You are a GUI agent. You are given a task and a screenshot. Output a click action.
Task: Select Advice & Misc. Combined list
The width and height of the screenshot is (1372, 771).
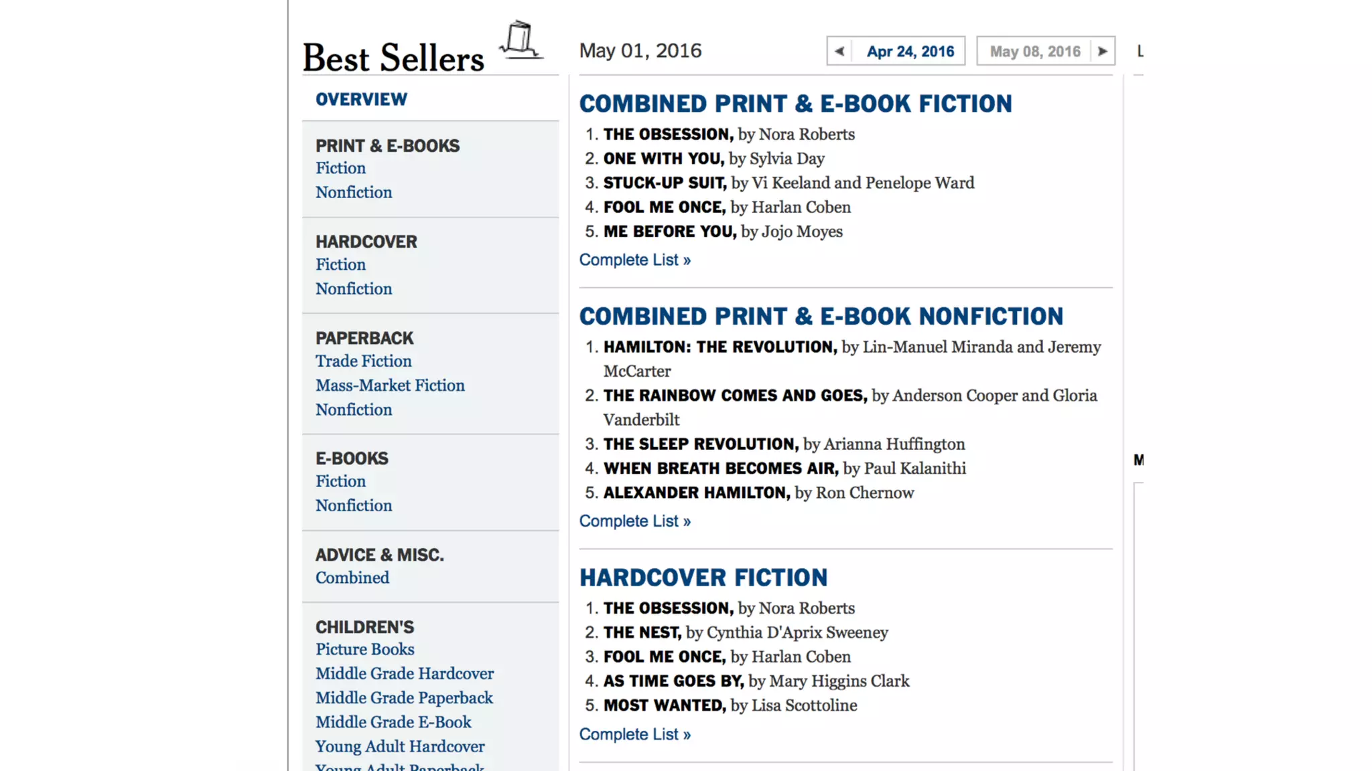pyautogui.click(x=352, y=578)
